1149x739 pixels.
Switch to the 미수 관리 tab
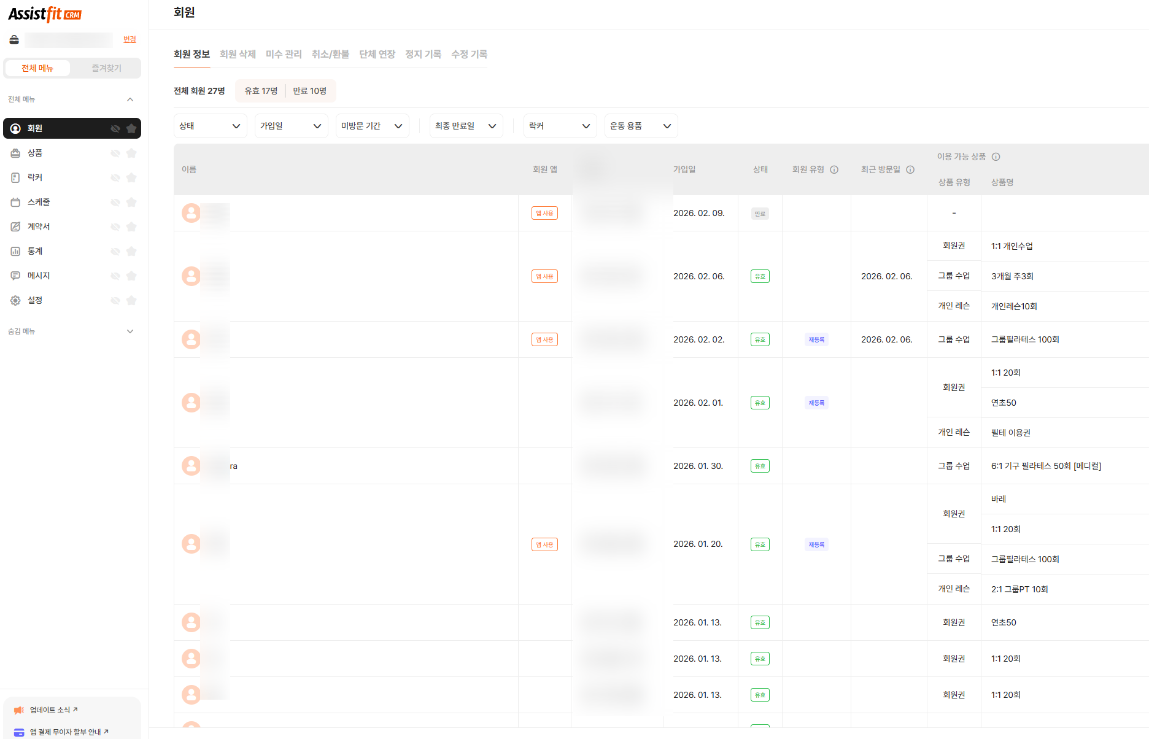click(284, 54)
